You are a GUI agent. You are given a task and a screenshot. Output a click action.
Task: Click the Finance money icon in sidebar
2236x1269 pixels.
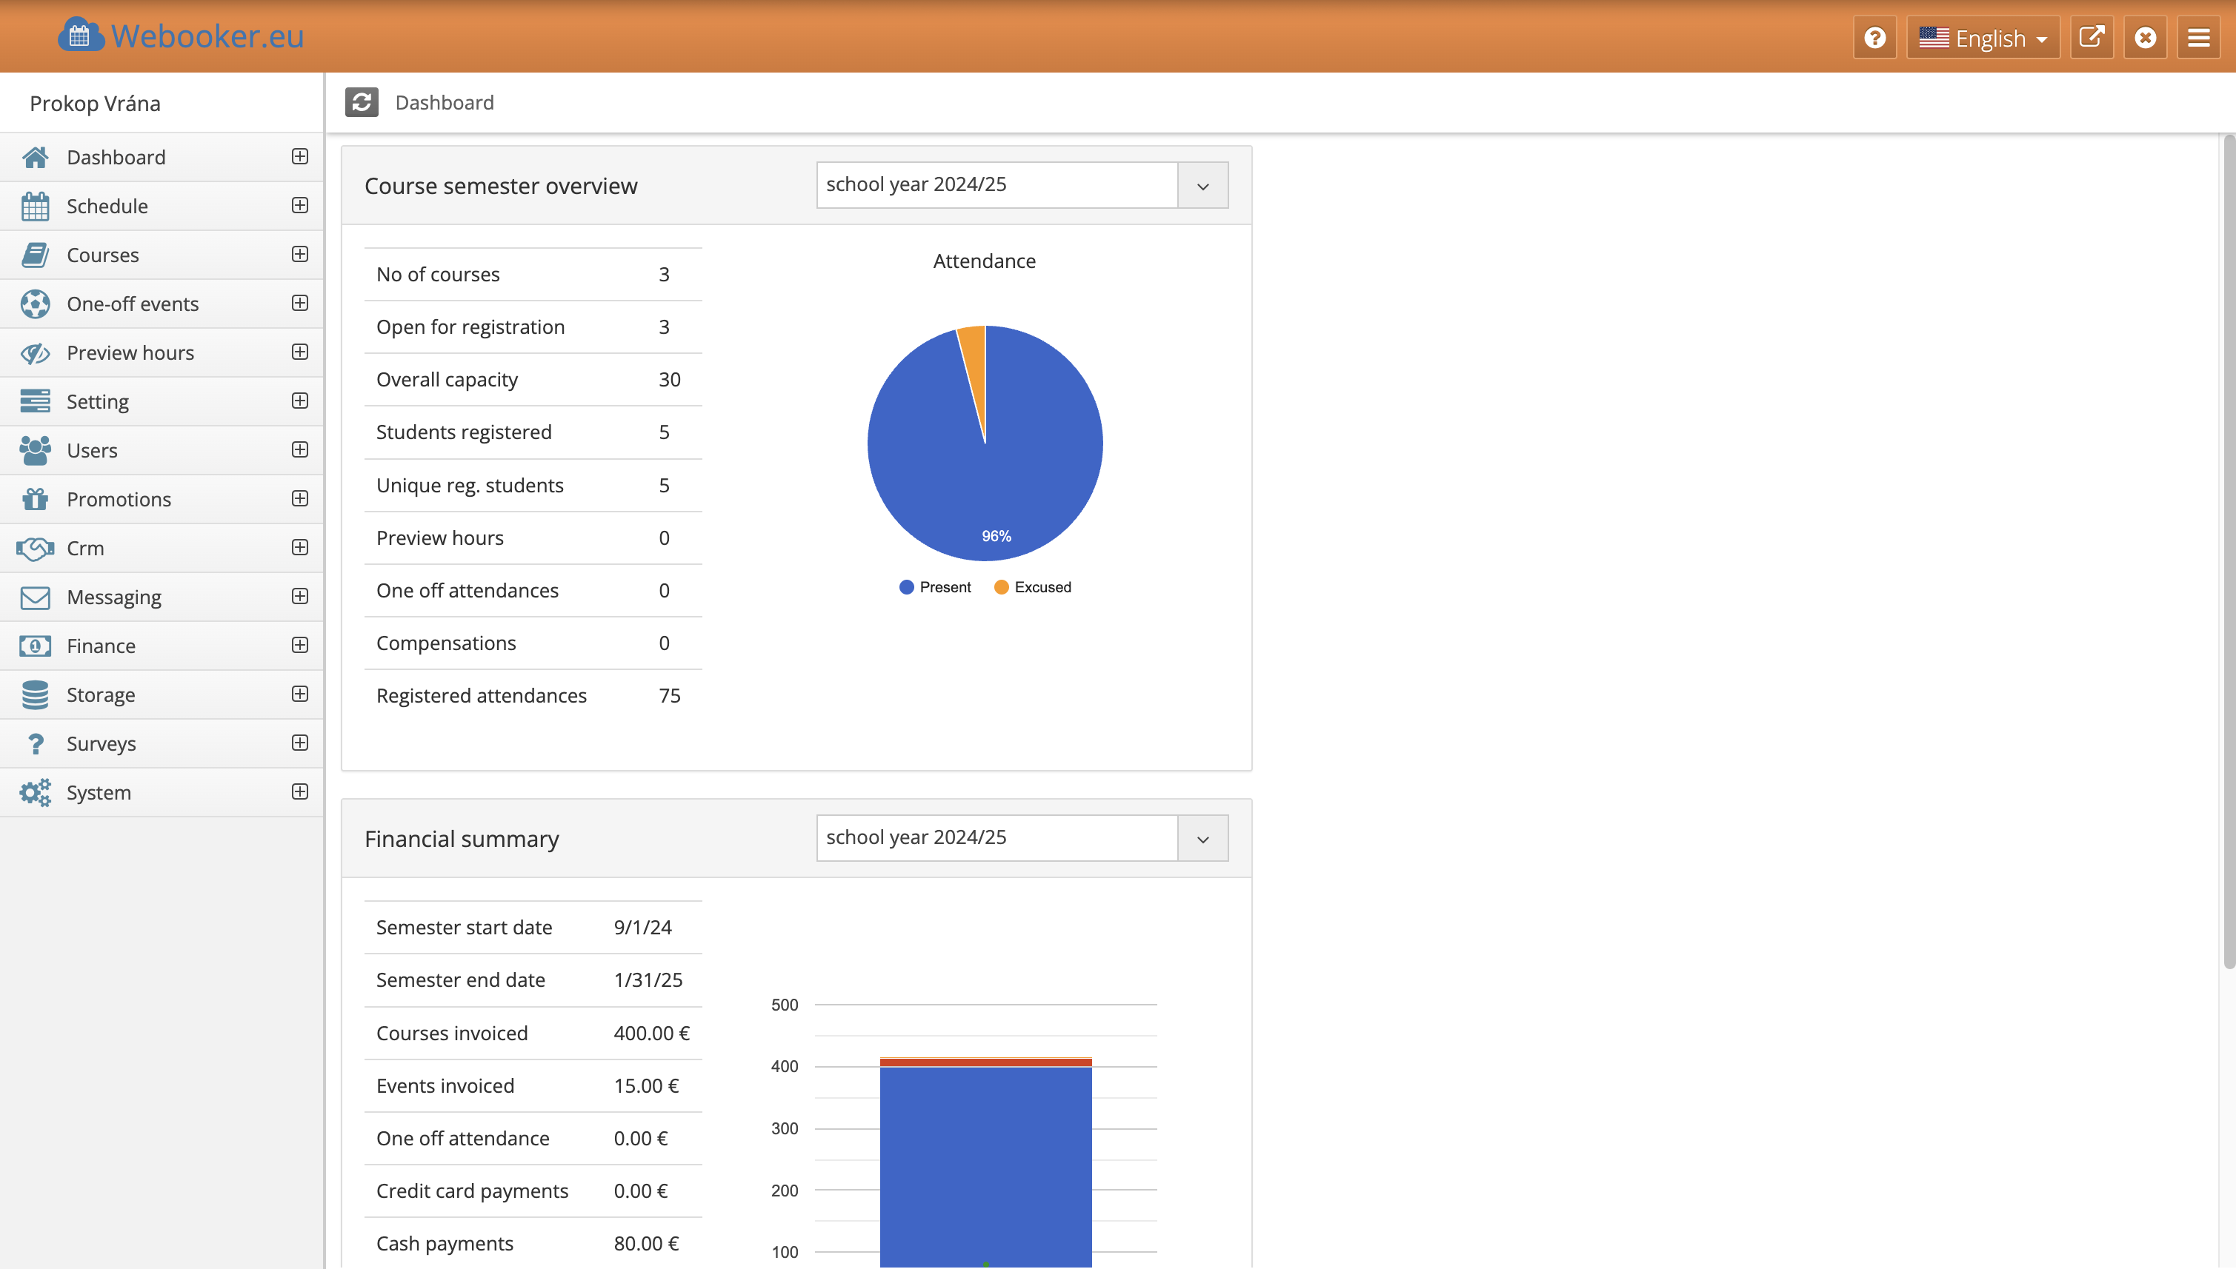pyautogui.click(x=35, y=646)
